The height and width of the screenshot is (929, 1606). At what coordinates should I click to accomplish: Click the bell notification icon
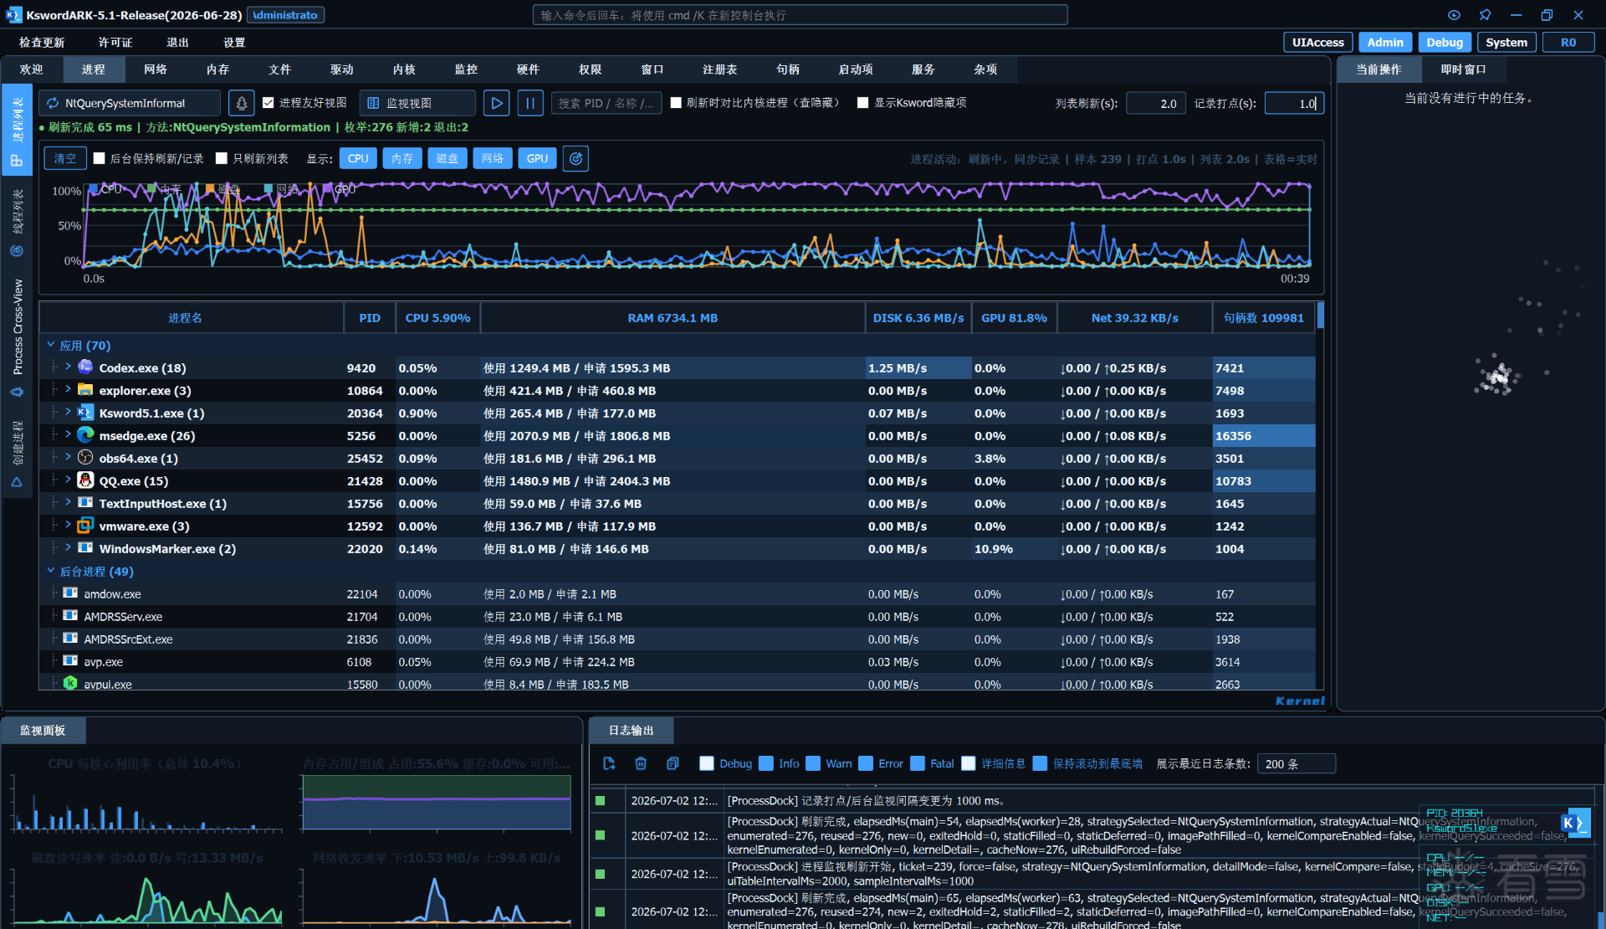tap(242, 103)
